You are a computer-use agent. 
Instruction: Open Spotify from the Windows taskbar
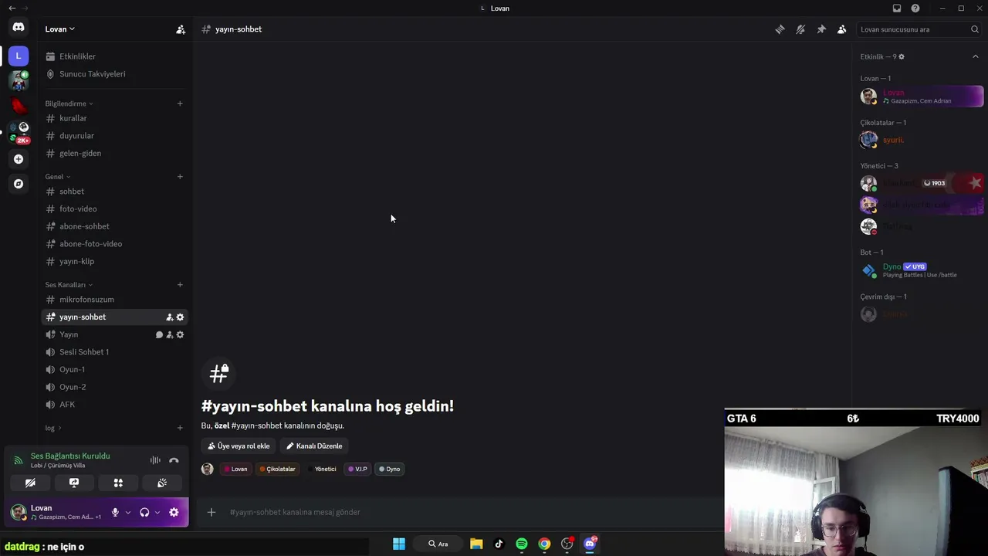522,544
